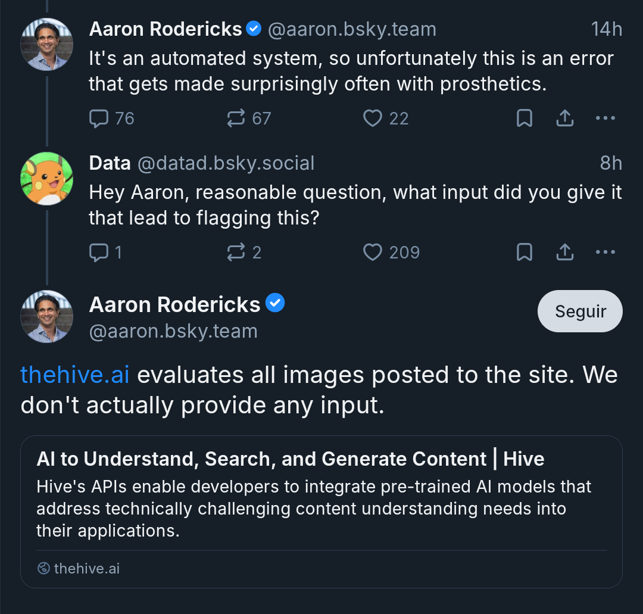Click the globe icon beside thehive.ai domain
The image size is (643, 614).
click(43, 569)
